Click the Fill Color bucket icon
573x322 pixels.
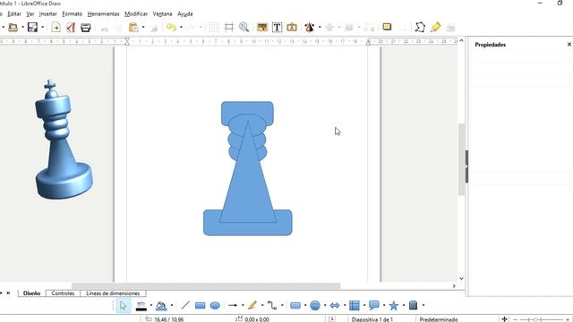(161, 306)
